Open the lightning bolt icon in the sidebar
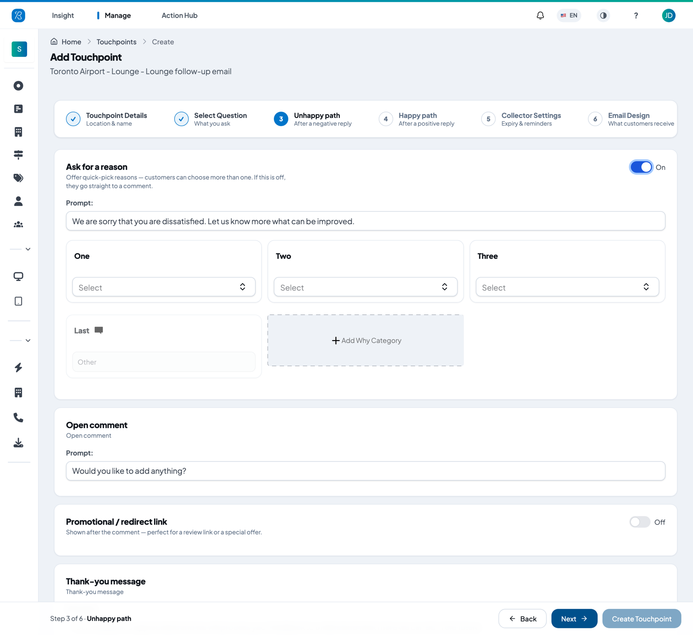 18,368
